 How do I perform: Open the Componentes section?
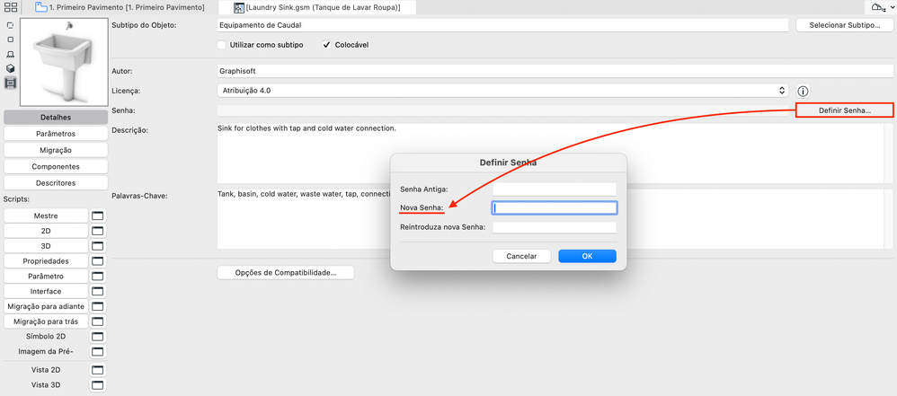(x=56, y=167)
